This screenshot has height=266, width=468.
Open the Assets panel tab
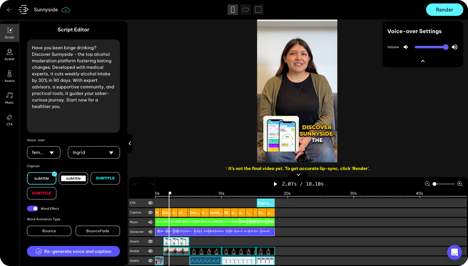click(9, 76)
